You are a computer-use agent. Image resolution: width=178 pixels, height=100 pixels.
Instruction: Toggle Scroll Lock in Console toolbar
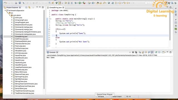pyautogui.click(x=143, y=52)
